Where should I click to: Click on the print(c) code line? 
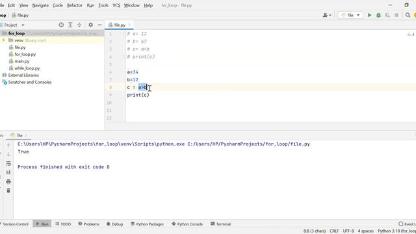[138, 95]
